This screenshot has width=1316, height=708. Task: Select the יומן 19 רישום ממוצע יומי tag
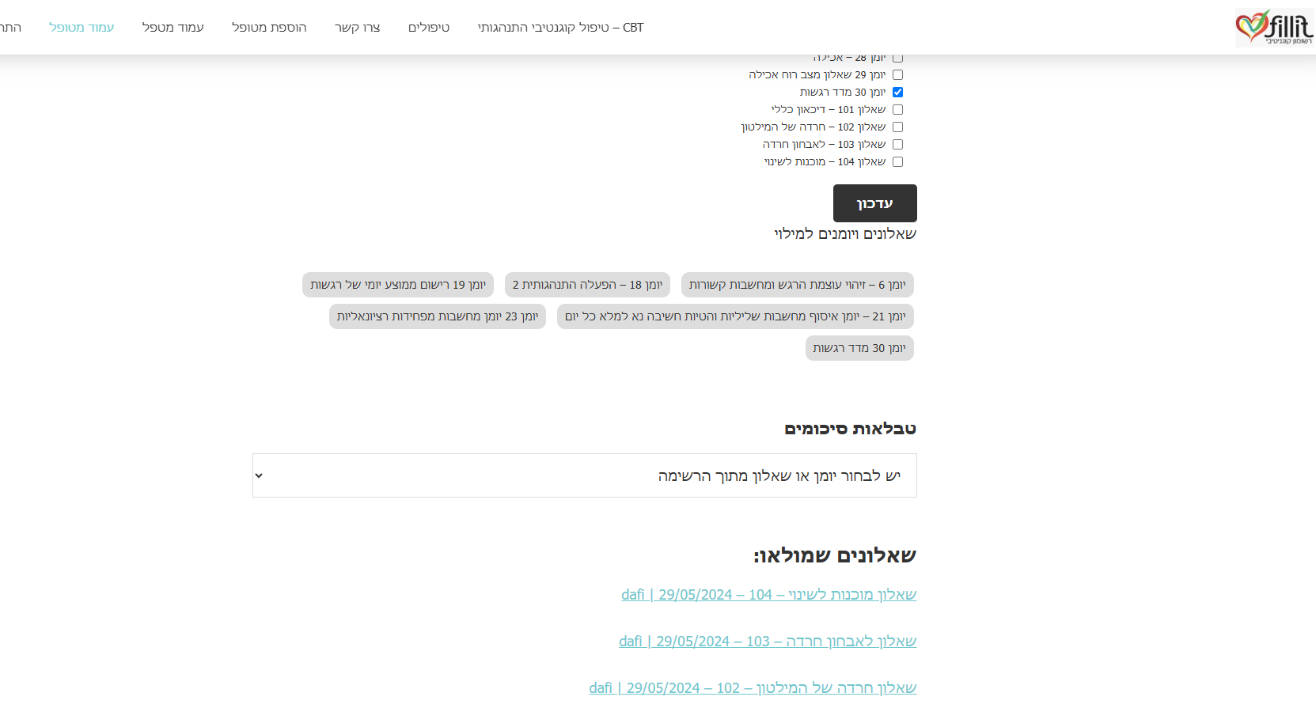398,285
